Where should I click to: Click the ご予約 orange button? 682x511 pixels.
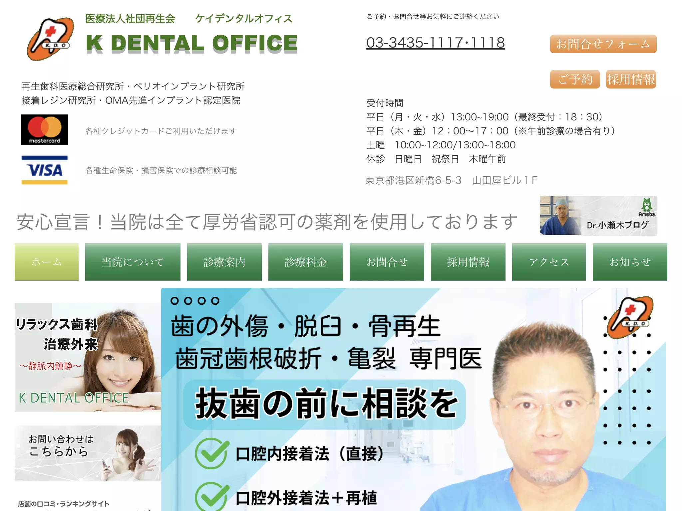575,79
